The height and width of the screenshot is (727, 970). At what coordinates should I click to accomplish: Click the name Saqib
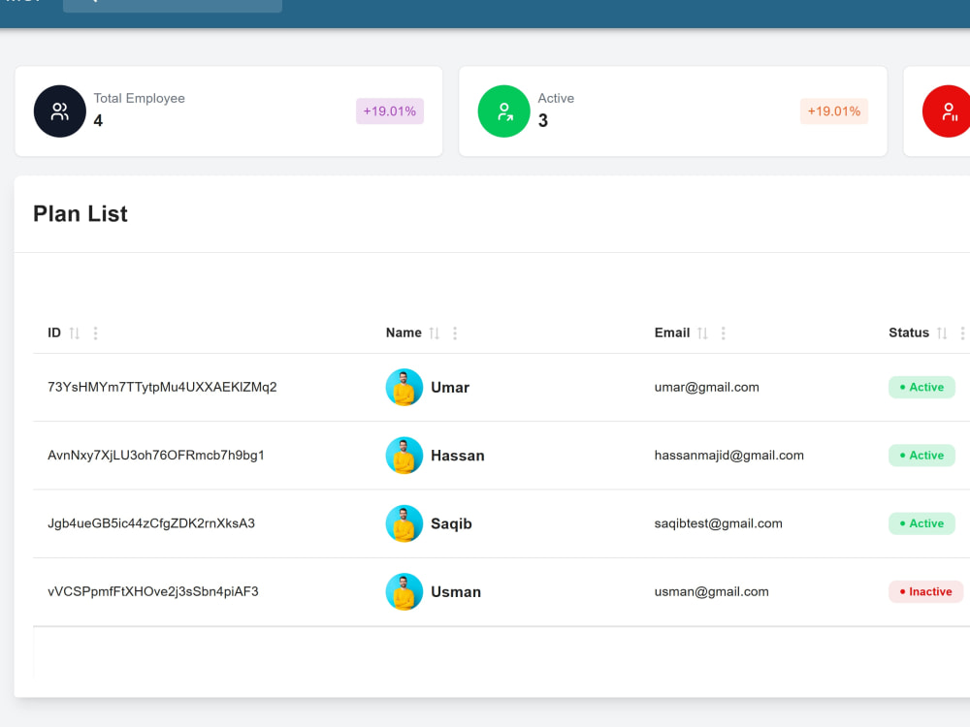tap(451, 523)
